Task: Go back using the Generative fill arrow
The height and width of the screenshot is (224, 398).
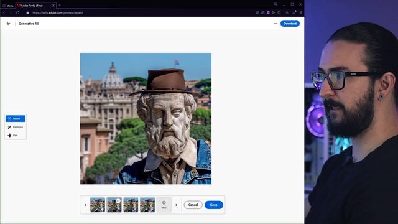Action: coord(9,24)
